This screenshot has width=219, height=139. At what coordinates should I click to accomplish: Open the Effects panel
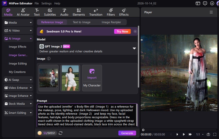pyautogui.click(x=124, y=12)
